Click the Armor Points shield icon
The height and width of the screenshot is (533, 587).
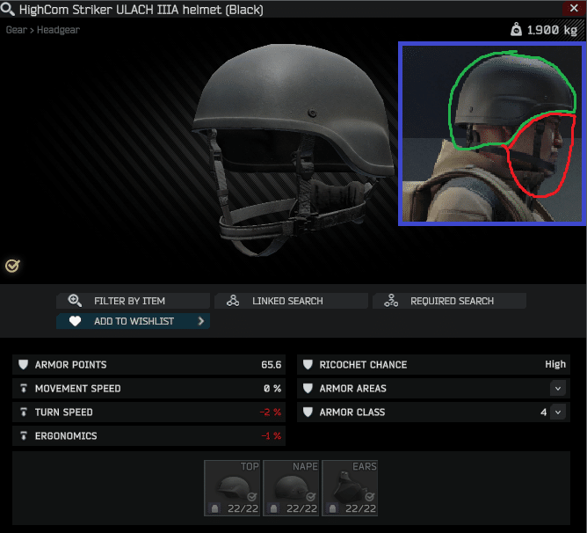23,364
